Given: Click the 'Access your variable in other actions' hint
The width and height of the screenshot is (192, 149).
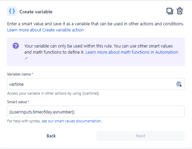Looking at the screenshot, I should pyautogui.click(x=53, y=93).
